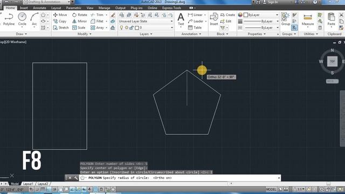
Task: Open the Home ribbon tab
Action: pos(10,8)
